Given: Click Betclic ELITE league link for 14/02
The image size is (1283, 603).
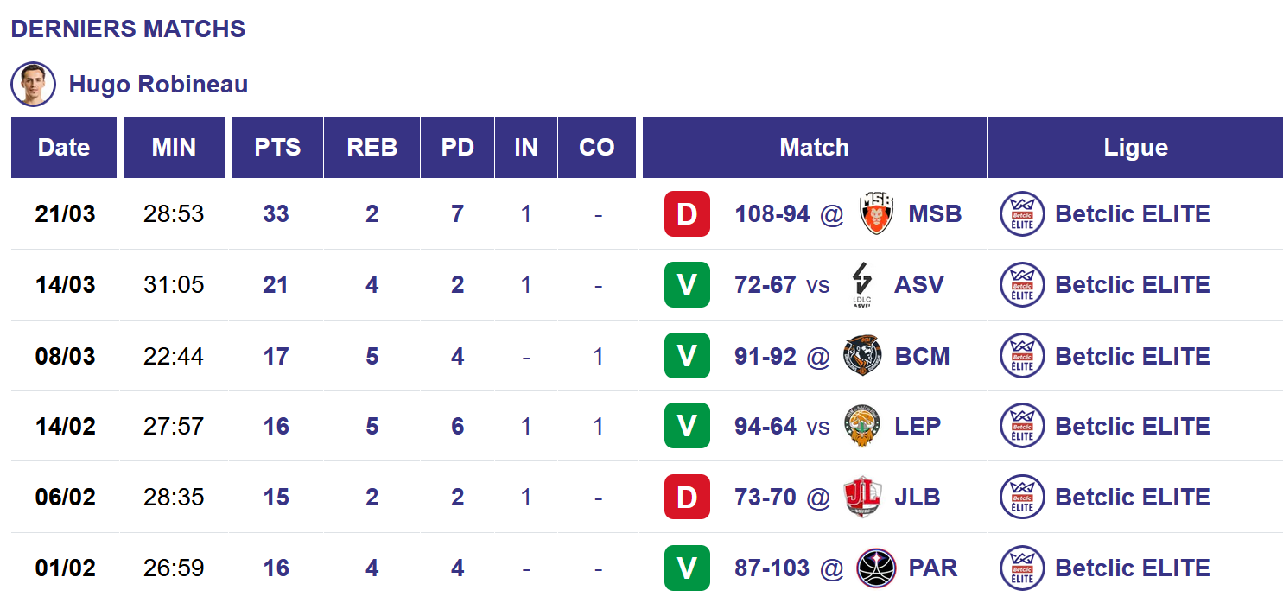Looking at the screenshot, I should [1132, 426].
